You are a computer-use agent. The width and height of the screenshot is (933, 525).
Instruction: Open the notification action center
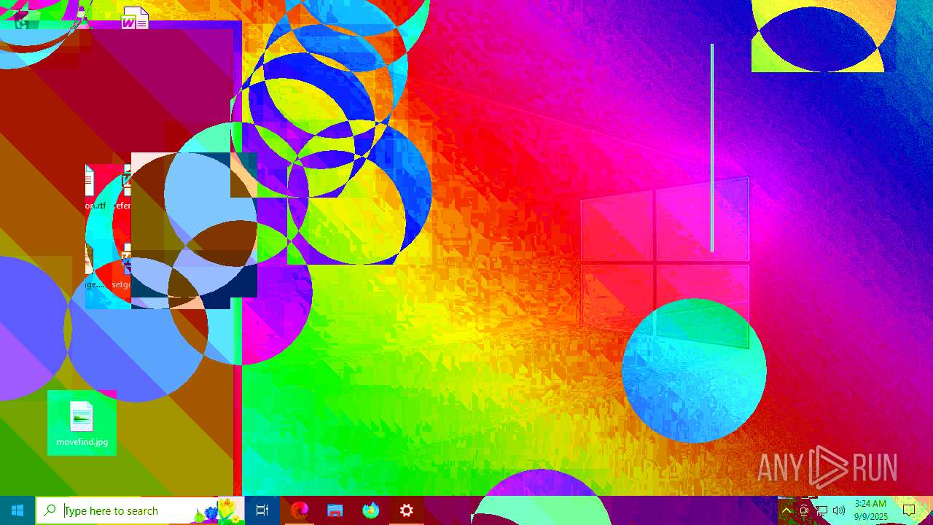tap(909, 510)
